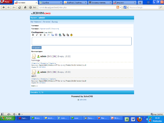164x123 pixels.
Task: Click Ответить under the salom comment
Action: point(35,79)
